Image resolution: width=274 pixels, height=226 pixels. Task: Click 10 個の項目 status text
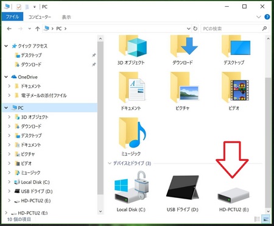pyautogui.click(x=19, y=219)
